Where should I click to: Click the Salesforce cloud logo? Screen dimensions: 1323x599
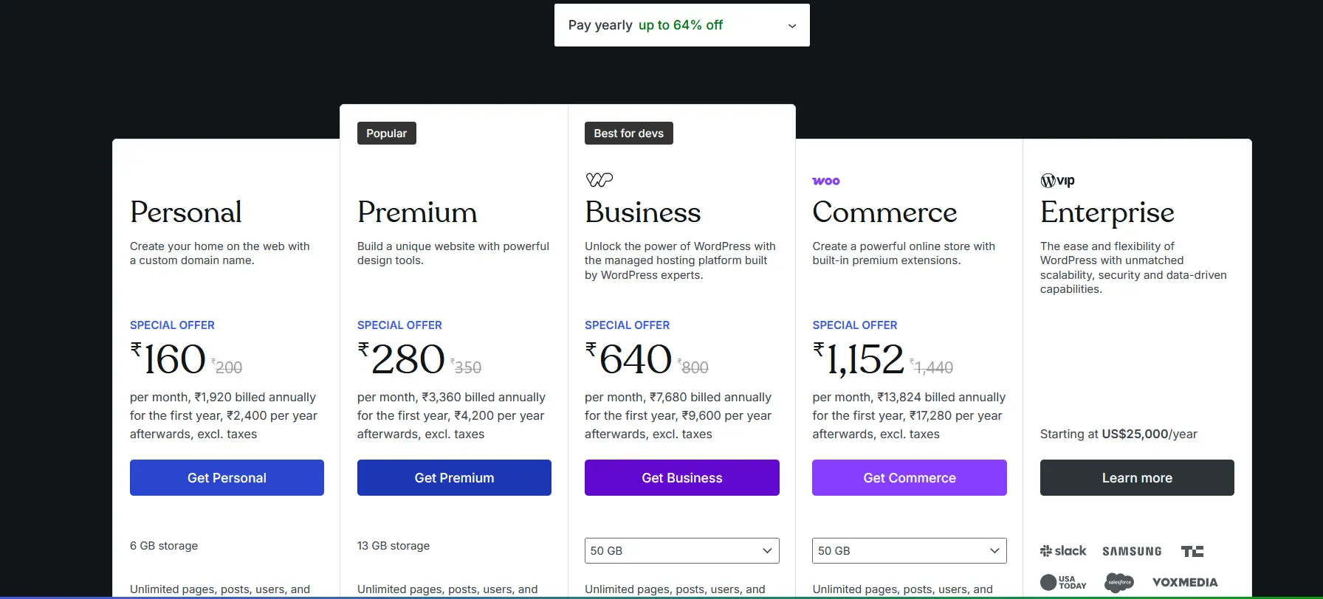[x=1119, y=582]
